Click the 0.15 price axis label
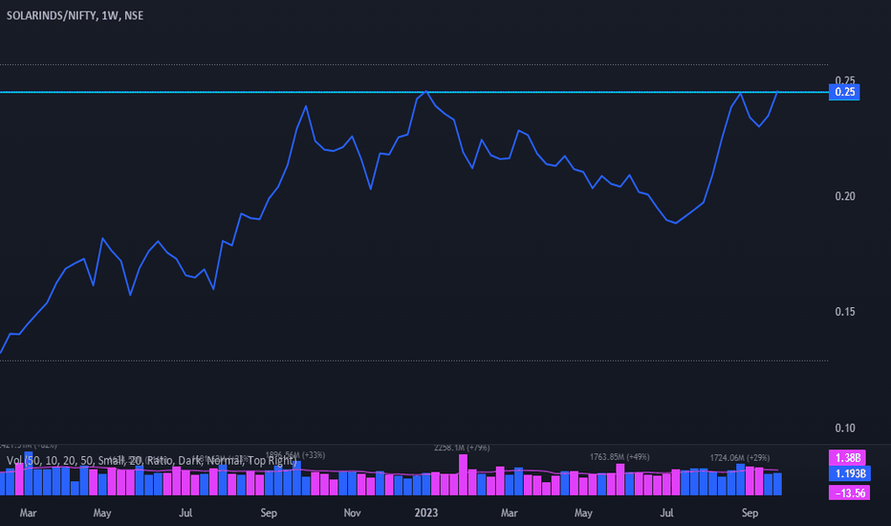 pos(844,312)
